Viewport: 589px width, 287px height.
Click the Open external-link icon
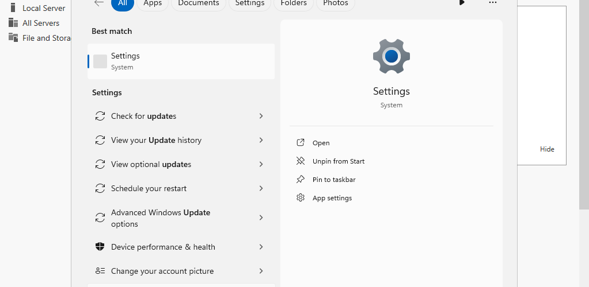click(x=300, y=143)
